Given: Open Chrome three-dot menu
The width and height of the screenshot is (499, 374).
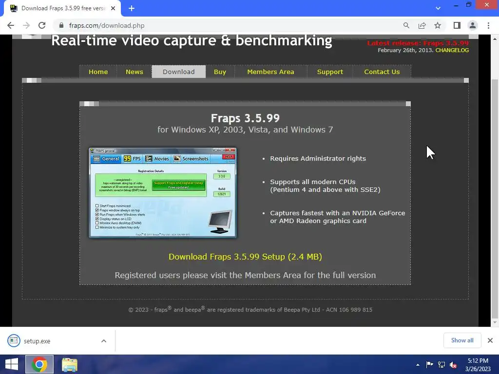Looking at the screenshot, I should click(488, 25).
